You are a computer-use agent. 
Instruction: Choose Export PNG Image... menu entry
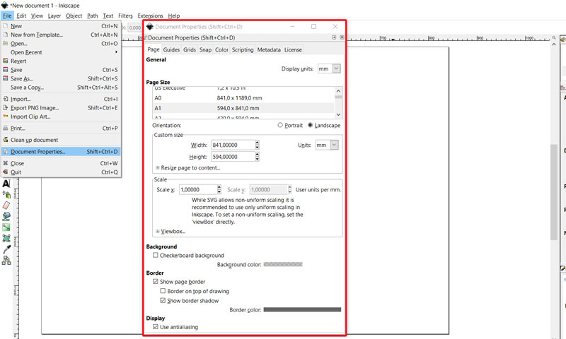click(x=61, y=108)
